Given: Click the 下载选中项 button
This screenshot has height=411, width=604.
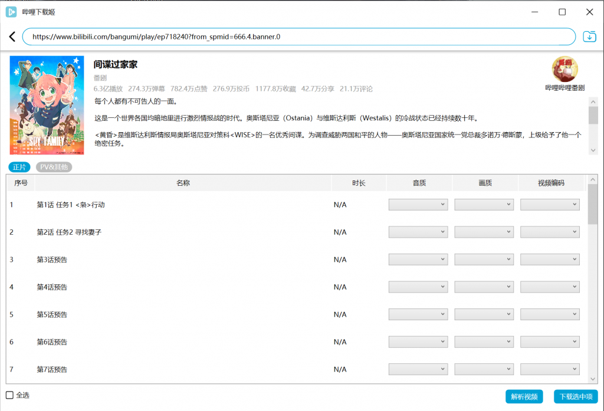Looking at the screenshot, I should coord(576,396).
